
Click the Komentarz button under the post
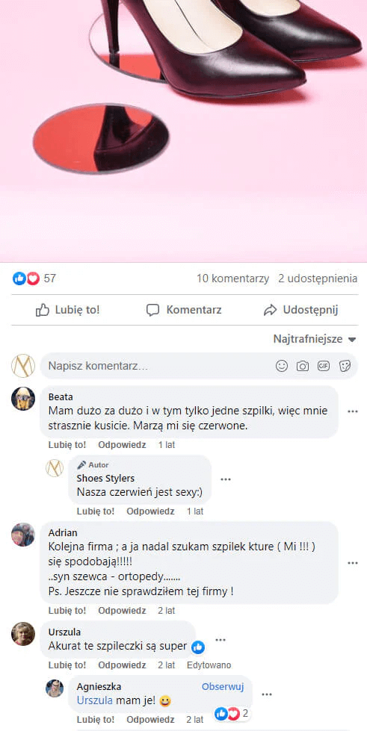click(x=184, y=310)
